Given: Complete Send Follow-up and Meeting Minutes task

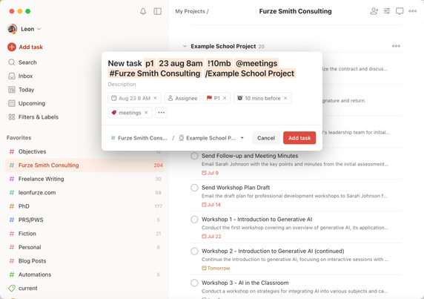Looking at the screenshot, I should click(x=194, y=156).
